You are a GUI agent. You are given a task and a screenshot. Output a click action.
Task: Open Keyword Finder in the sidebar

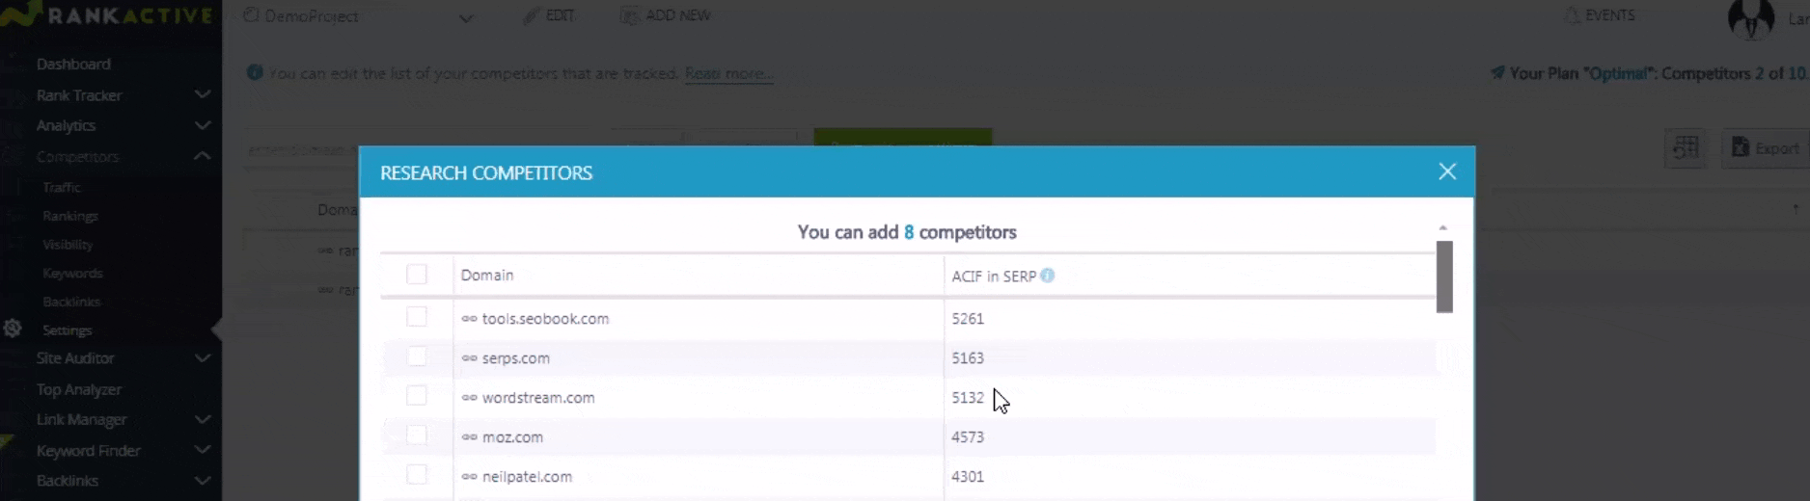pyautogui.click(x=89, y=451)
